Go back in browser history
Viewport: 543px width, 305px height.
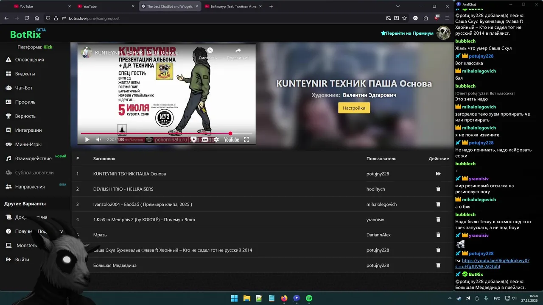point(6,18)
